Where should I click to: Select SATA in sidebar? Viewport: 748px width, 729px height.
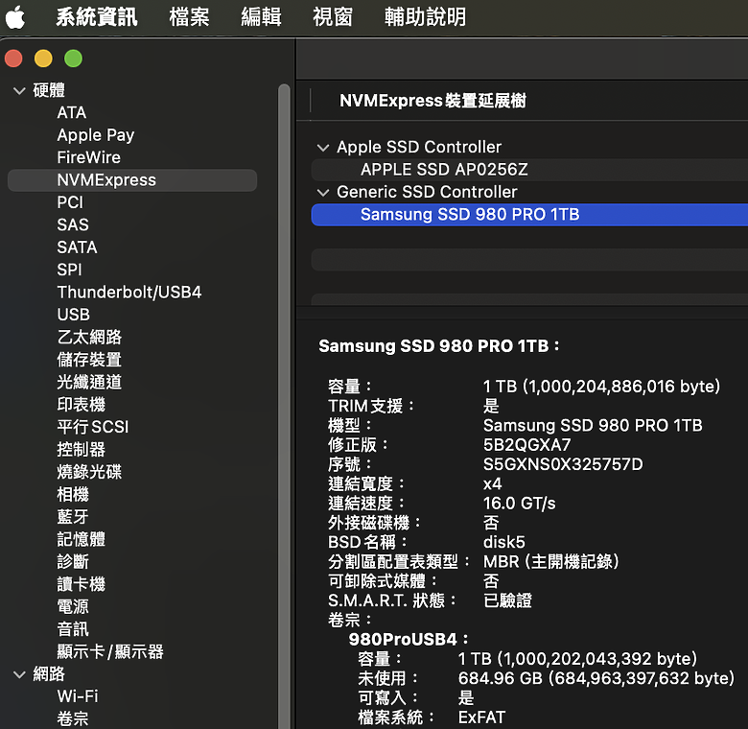77,247
